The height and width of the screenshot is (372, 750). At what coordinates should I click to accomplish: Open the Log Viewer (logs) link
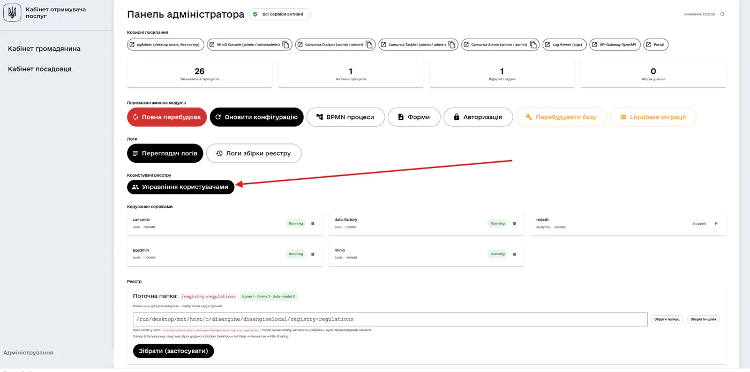tap(565, 45)
